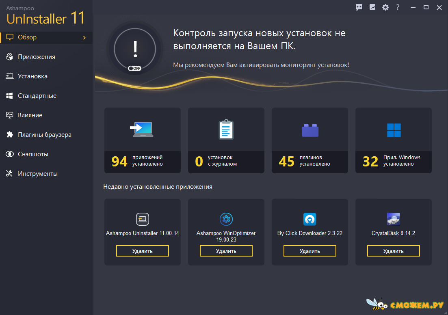Click the skin/theme icon in title bar
This screenshot has width=448, height=315.
click(372, 7)
